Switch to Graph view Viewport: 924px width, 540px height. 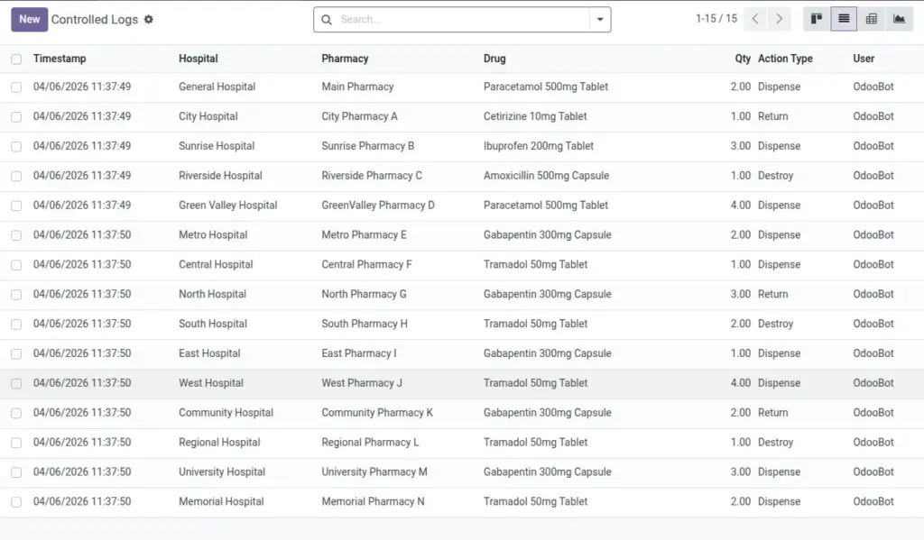point(899,19)
